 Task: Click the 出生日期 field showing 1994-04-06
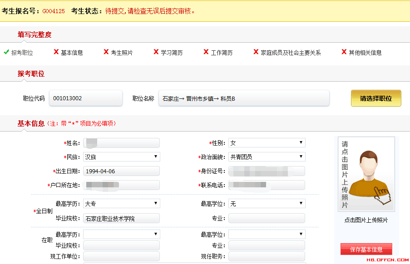[x=121, y=171]
